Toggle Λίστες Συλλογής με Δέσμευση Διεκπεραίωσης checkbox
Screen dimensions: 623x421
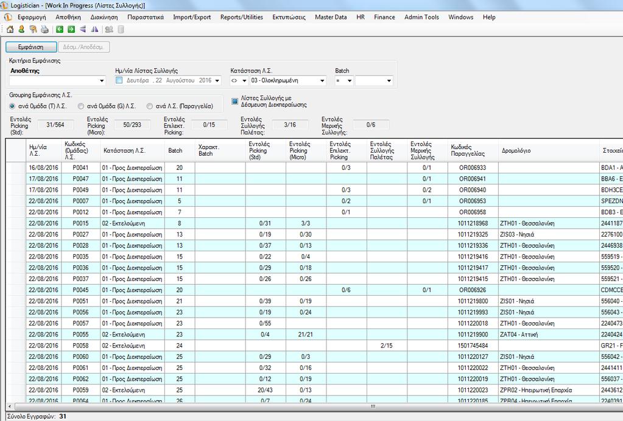pos(235,102)
